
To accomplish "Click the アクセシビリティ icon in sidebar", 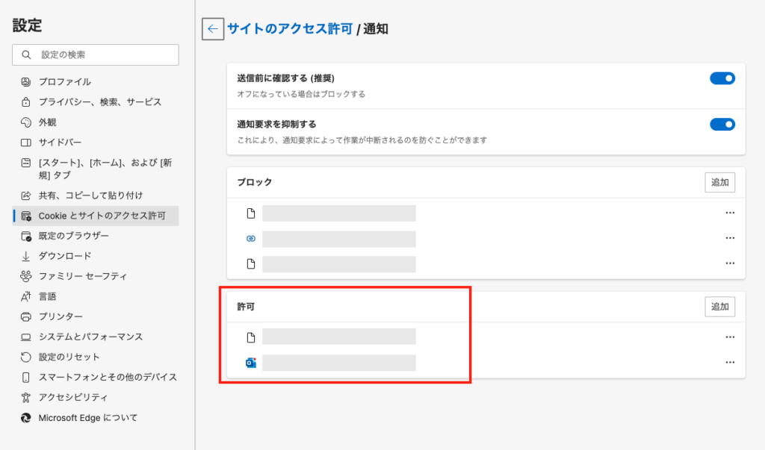I will [25, 397].
